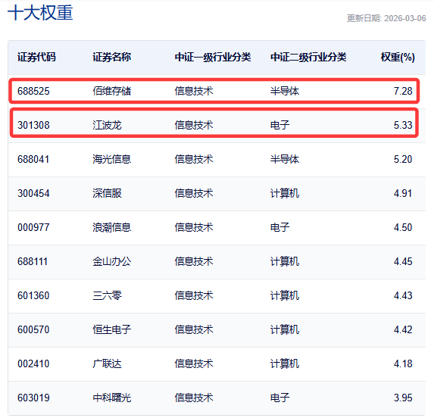Image resolution: width=434 pixels, height=418 pixels.
Task: Click weight value 5.20
Action: (x=403, y=159)
